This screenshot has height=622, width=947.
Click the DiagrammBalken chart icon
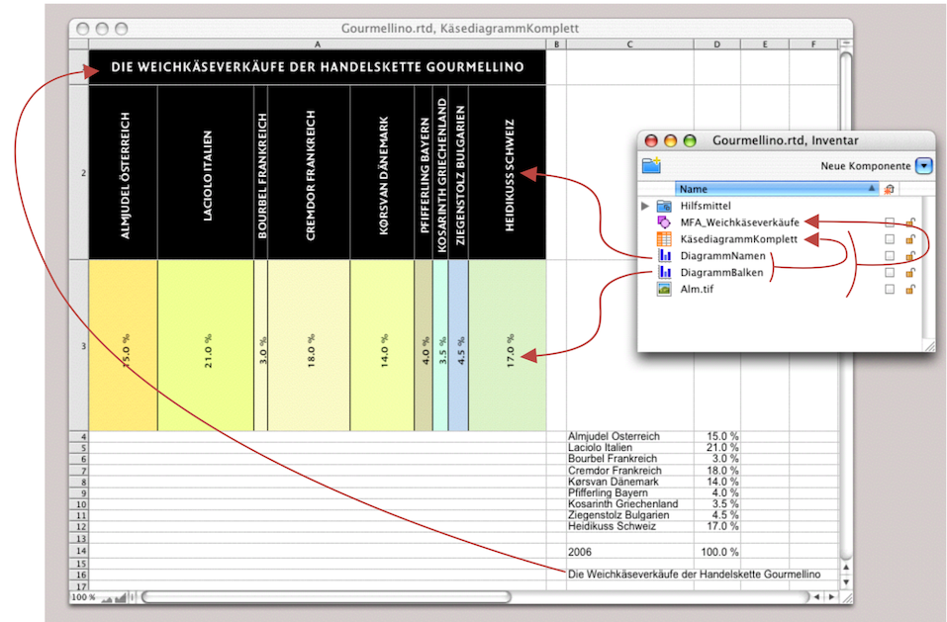point(664,273)
